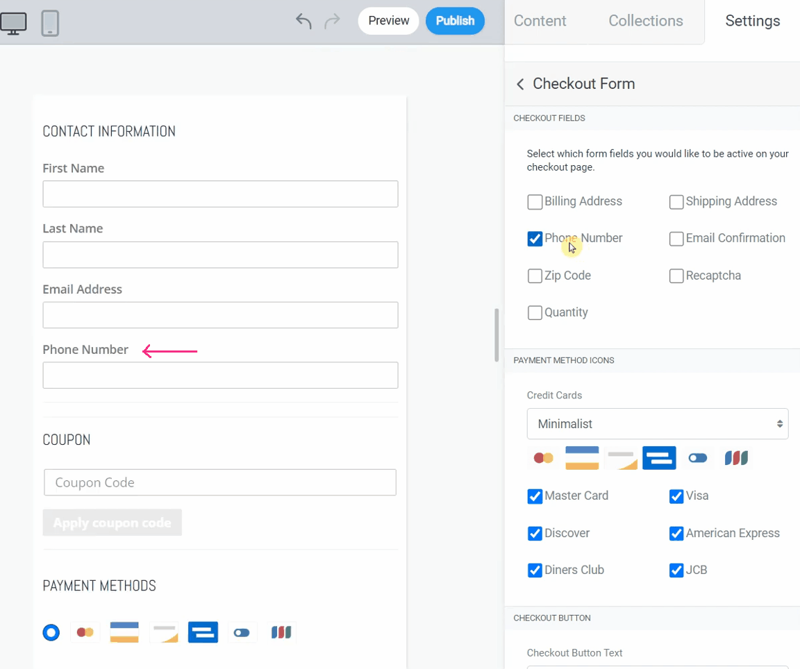Click Diners Club icon in settings panel
800x669 pixels.
pos(697,458)
